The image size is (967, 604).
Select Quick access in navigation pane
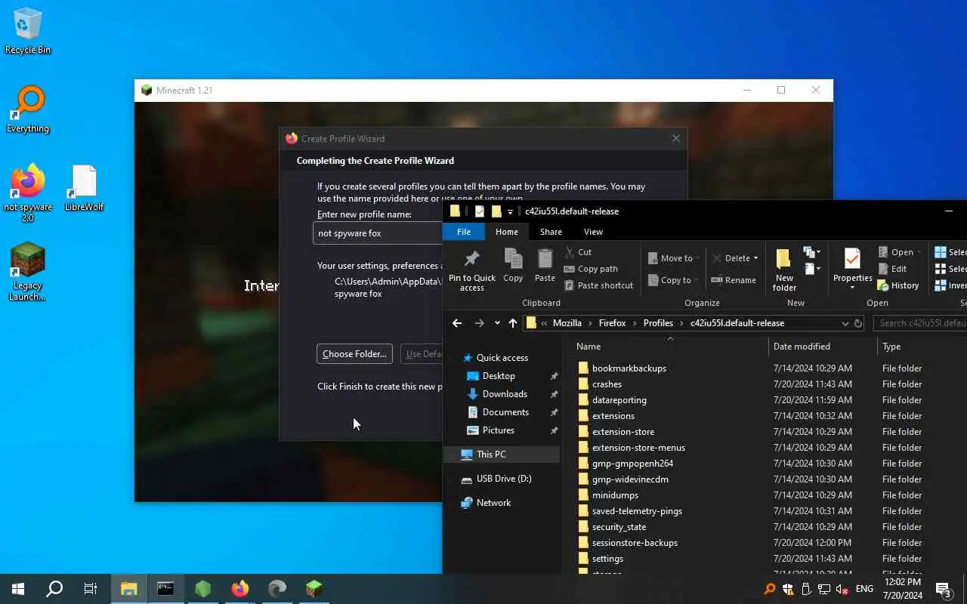pyautogui.click(x=502, y=358)
